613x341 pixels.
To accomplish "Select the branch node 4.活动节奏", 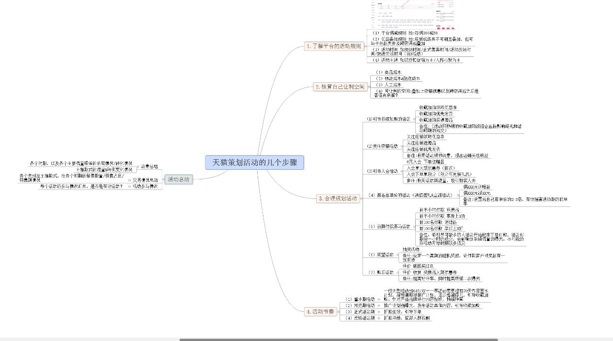I will pos(320,311).
